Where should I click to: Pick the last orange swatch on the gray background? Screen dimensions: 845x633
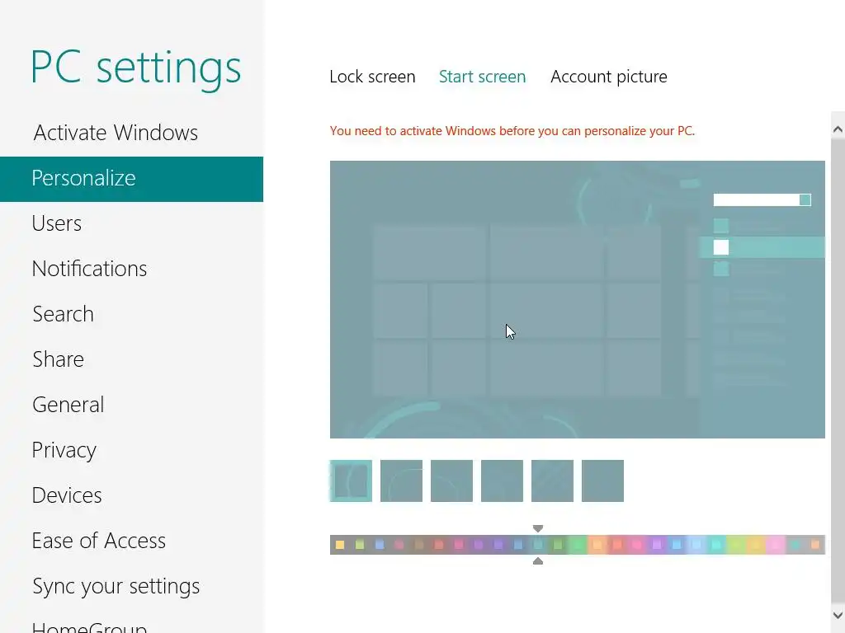click(x=814, y=545)
